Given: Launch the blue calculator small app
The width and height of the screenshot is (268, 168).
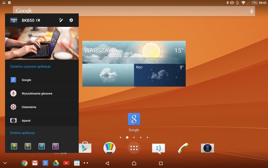Looking at the screenshot, I should point(42,146).
